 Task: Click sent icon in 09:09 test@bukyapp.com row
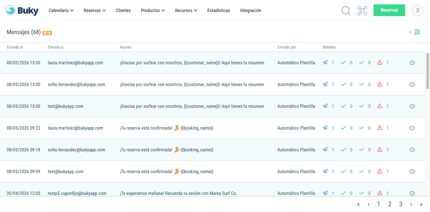coord(325,171)
